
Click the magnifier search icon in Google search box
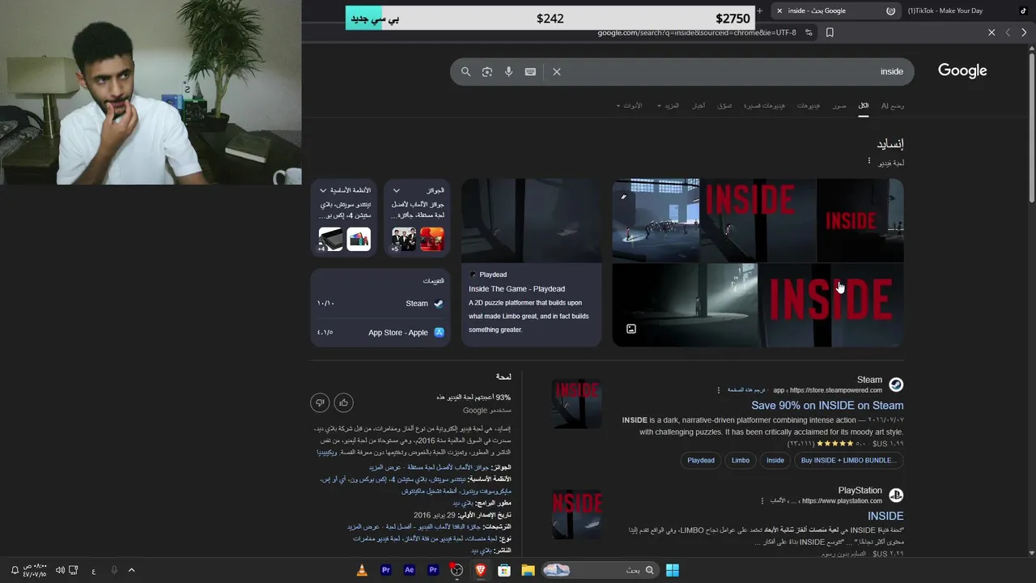pyautogui.click(x=465, y=71)
